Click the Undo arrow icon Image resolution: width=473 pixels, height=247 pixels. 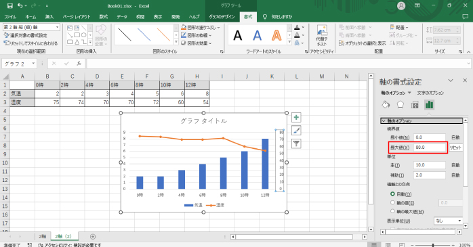20,5
